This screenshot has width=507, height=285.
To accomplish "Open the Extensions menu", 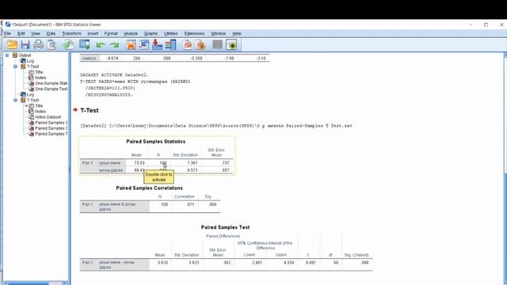I will point(194,33).
